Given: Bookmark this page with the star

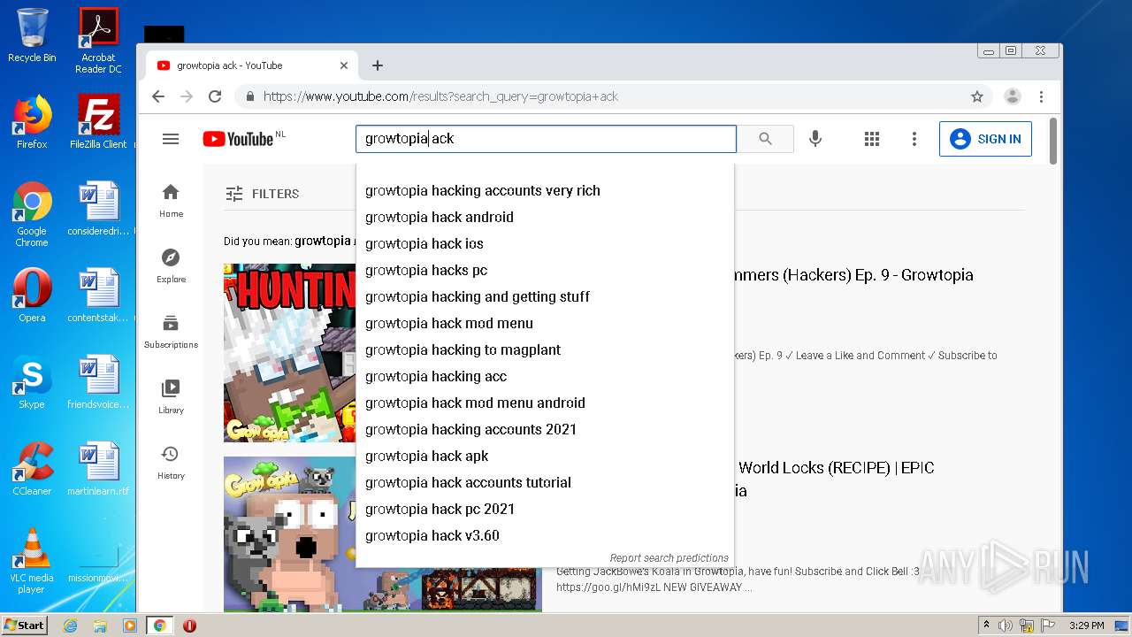Looking at the screenshot, I should [977, 96].
